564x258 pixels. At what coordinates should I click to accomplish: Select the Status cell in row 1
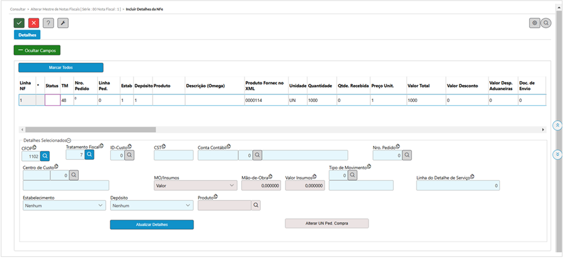pos(52,100)
